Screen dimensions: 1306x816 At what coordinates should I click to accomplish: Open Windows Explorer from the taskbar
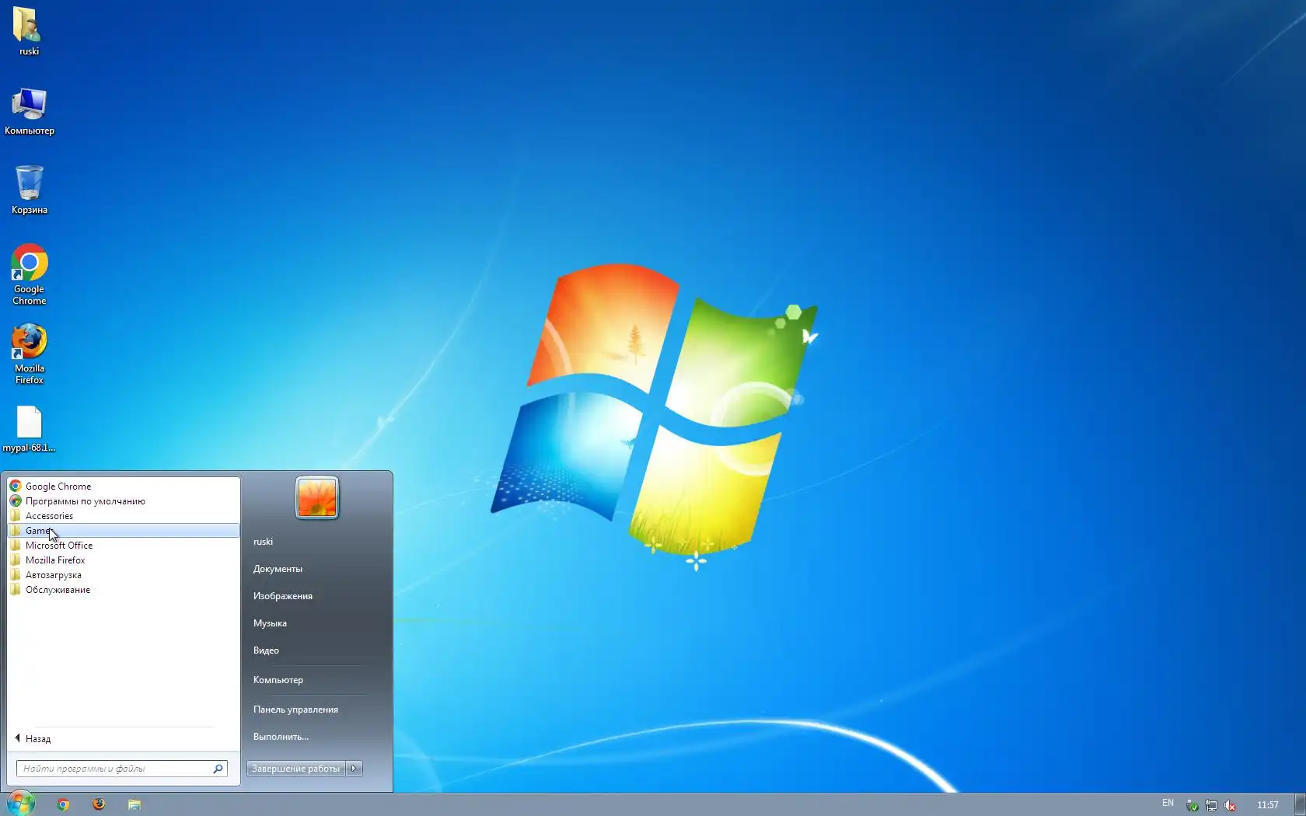[134, 804]
